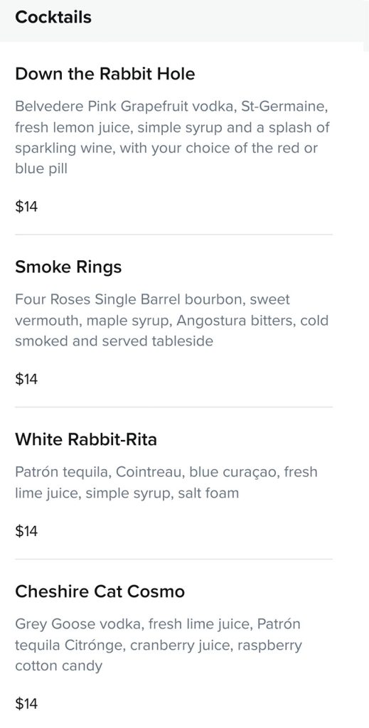Viewport: 369px width, 728px height.
Task: Click the words 'red or blue pill'
Action: point(166,159)
